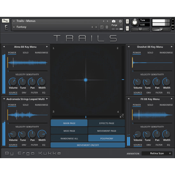Save the Fantasy snapshot via disk icon
This screenshot has width=175, height=175.
coord(102,27)
